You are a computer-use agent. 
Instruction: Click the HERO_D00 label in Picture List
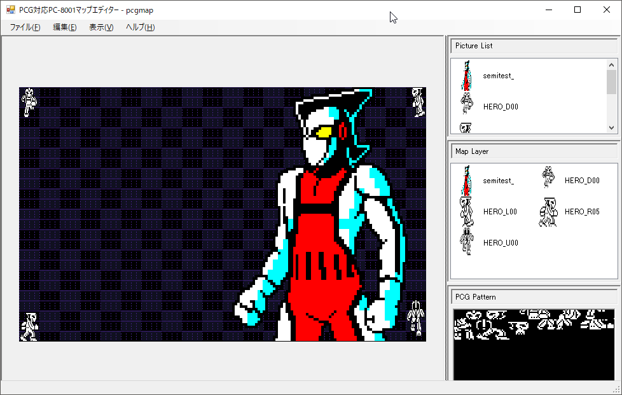pyautogui.click(x=501, y=107)
